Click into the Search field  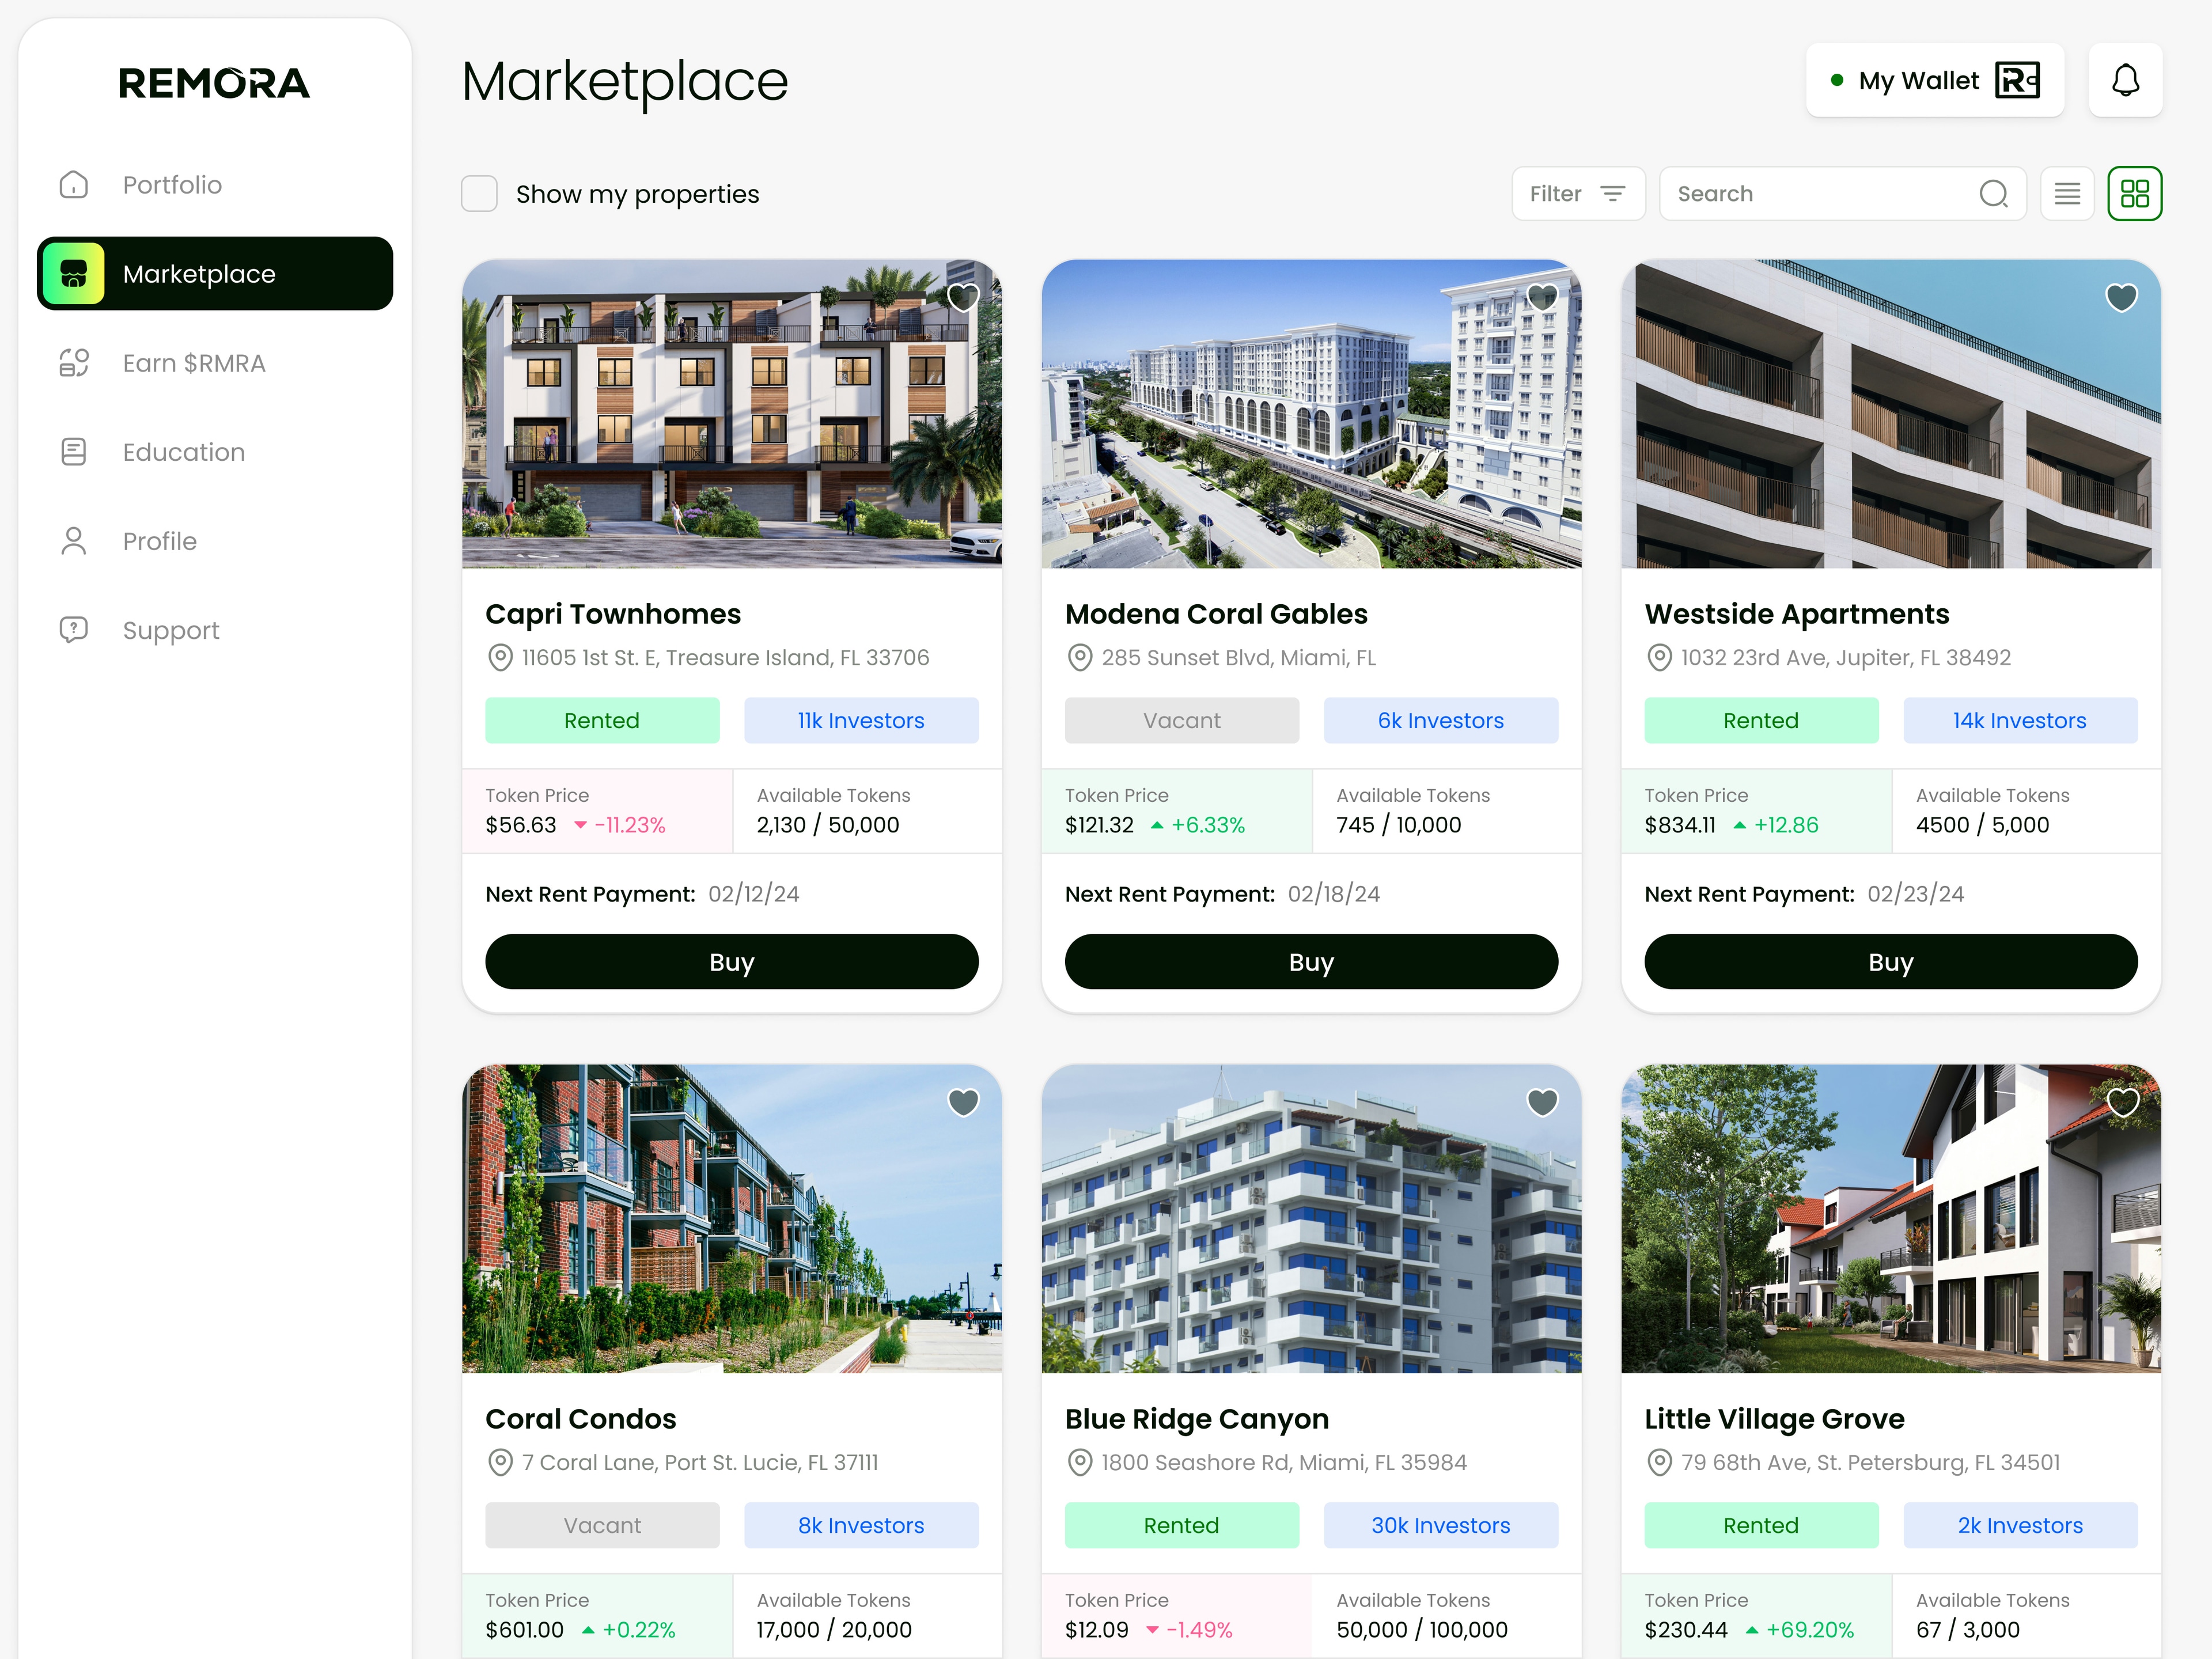[x=1842, y=193]
